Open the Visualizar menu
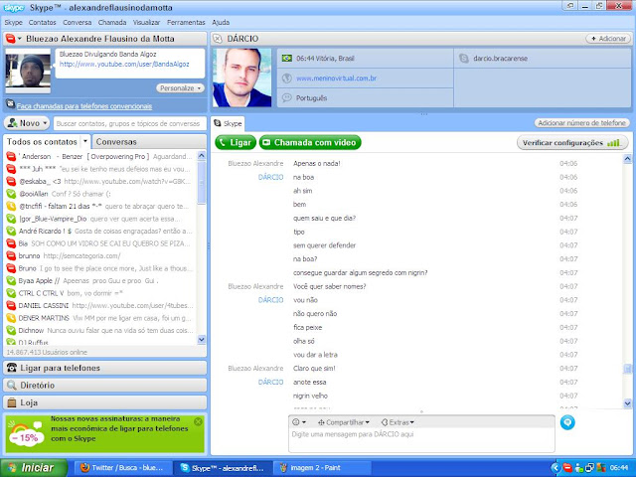Image resolution: width=636 pixels, height=477 pixels. pos(146,22)
